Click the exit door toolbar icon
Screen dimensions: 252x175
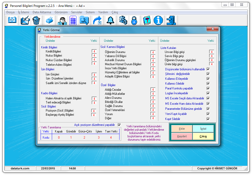point(171,20)
